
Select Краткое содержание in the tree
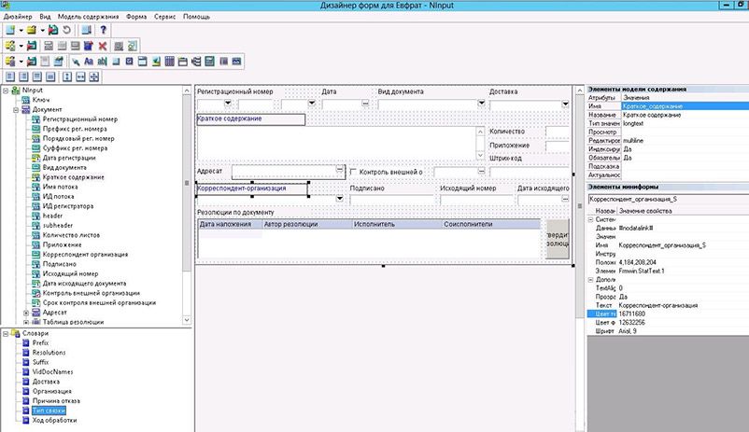click(x=73, y=177)
